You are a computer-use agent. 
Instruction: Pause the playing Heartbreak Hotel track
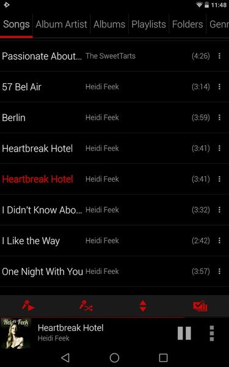click(184, 333)
